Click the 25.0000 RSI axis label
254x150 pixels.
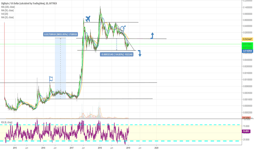point(246,139)
